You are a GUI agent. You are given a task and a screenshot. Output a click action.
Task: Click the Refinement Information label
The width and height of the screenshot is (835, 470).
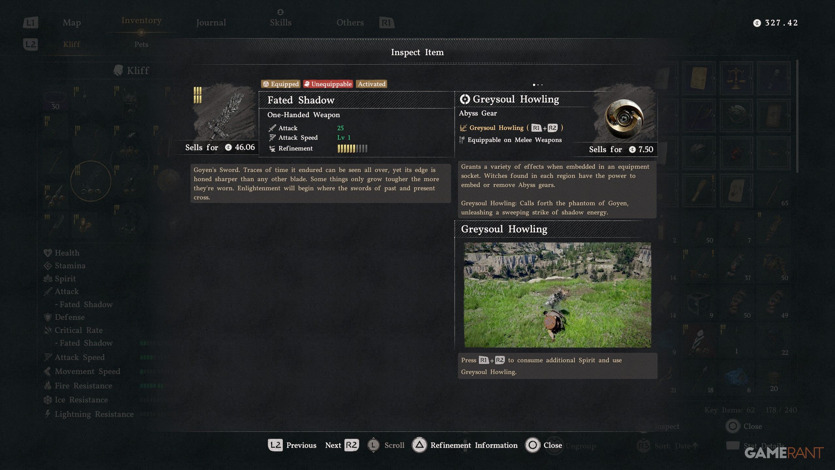pos(474,445)
